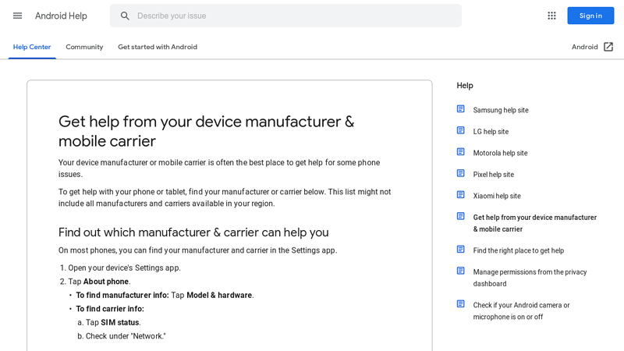Screen dimensions: 624x351
Task: Open Find the right place to get help
Action: click(x=519, y=250)
